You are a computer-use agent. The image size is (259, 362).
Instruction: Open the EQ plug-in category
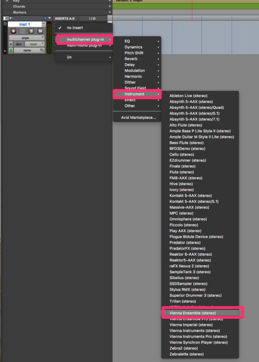point(137,41)
